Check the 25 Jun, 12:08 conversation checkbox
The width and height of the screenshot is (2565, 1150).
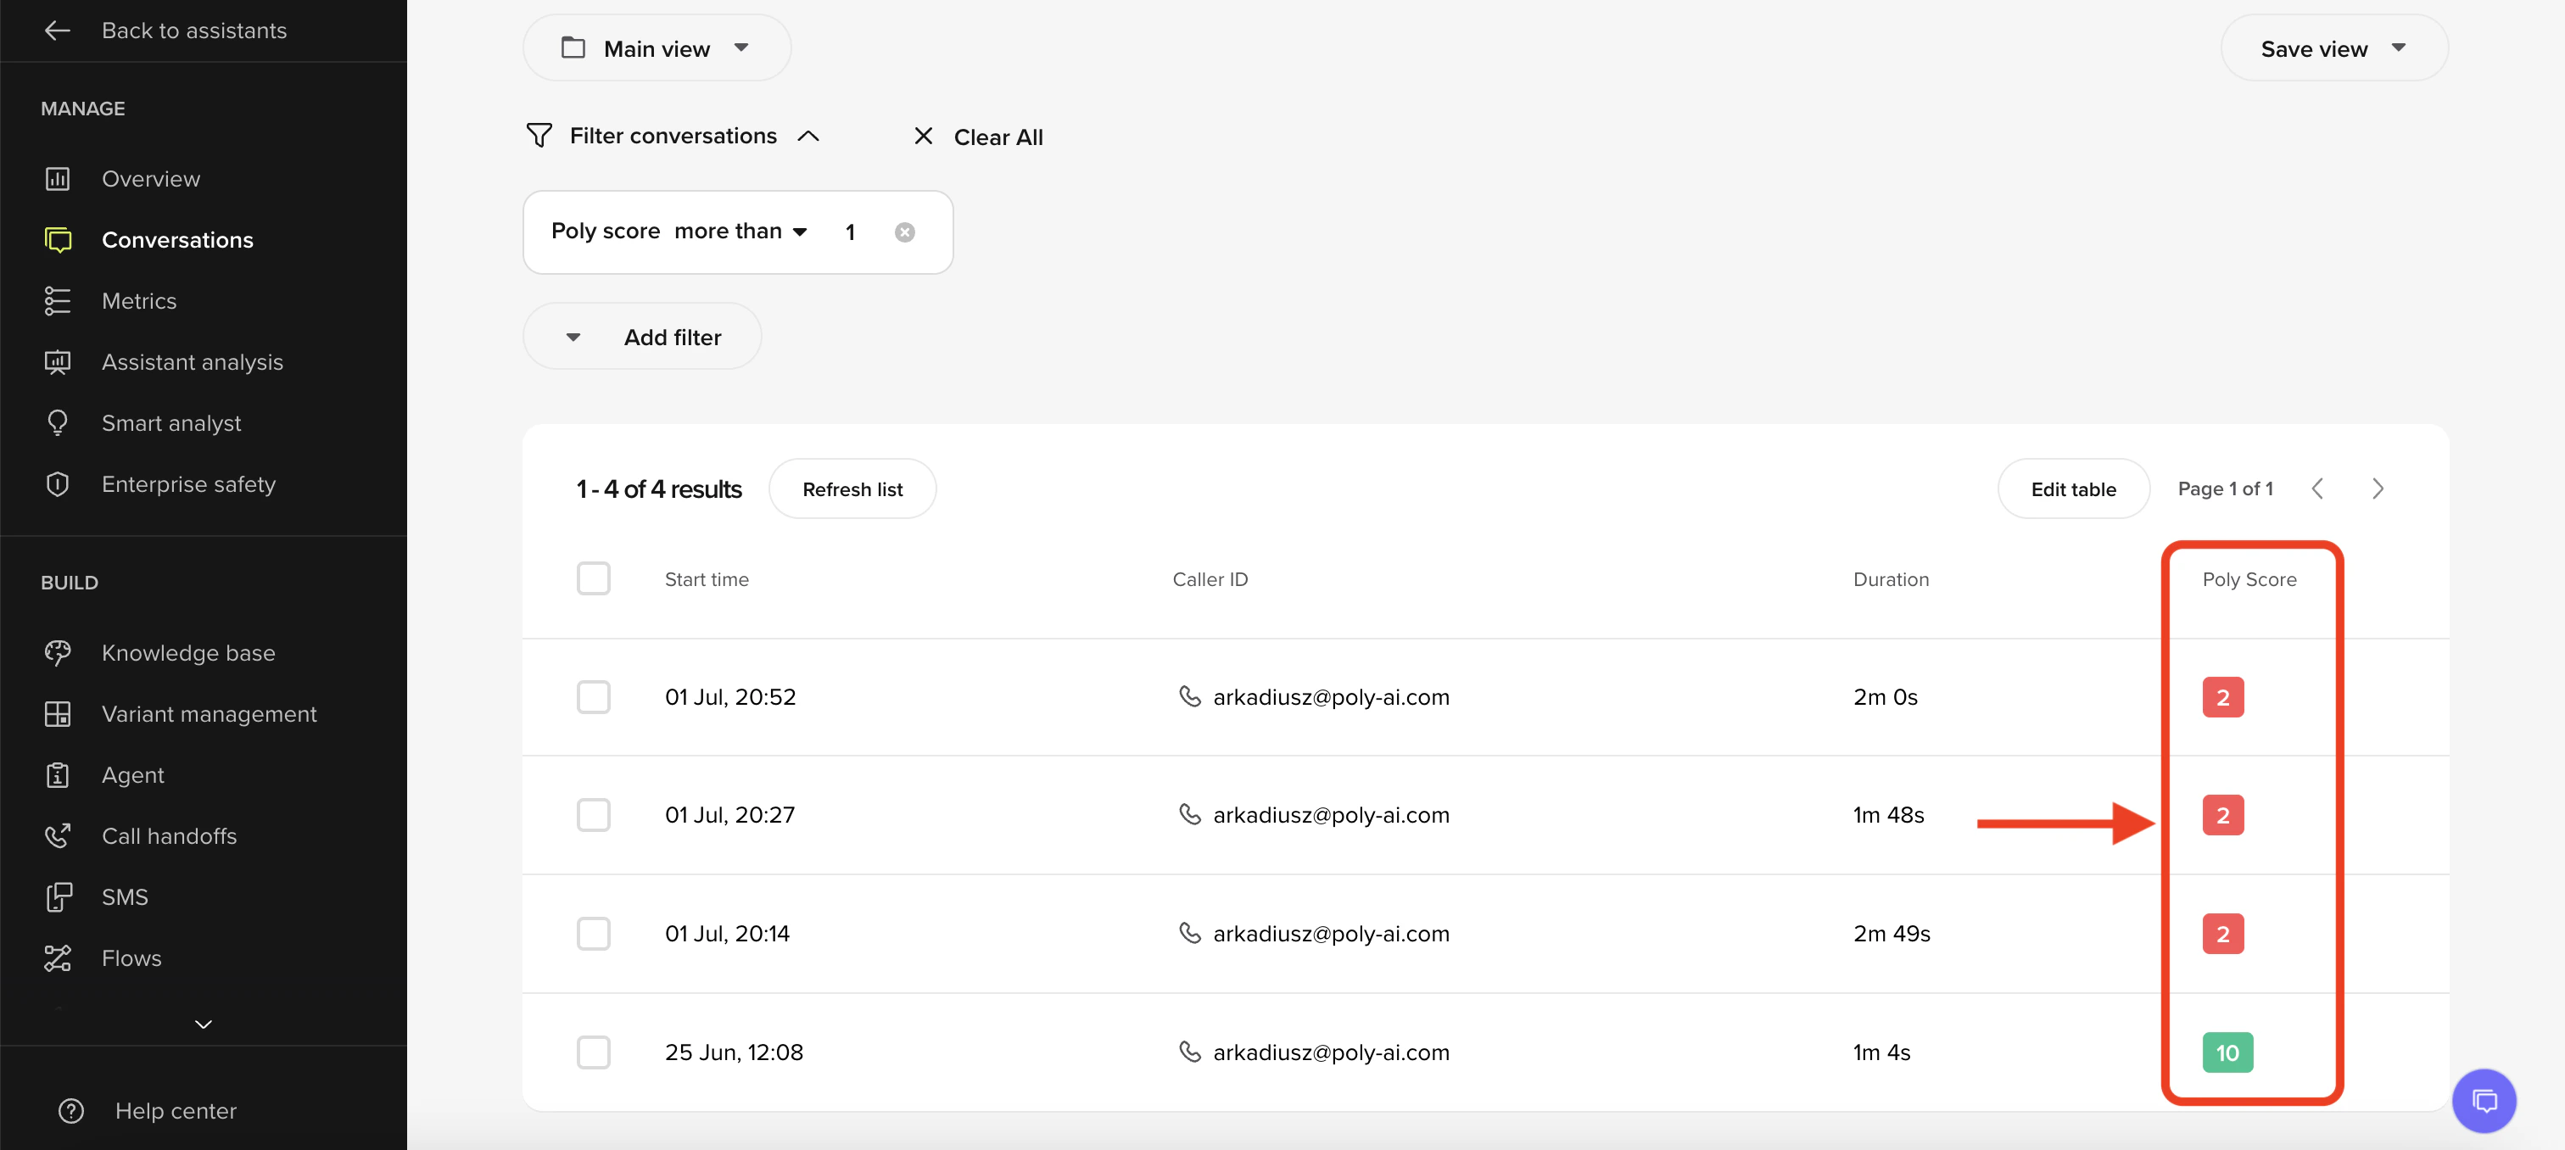pyautogui.click(x=594, y=1052)
